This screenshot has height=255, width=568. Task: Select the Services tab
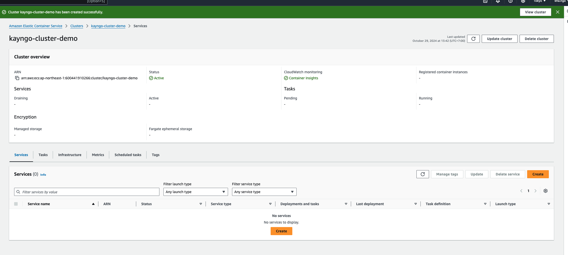21,155
